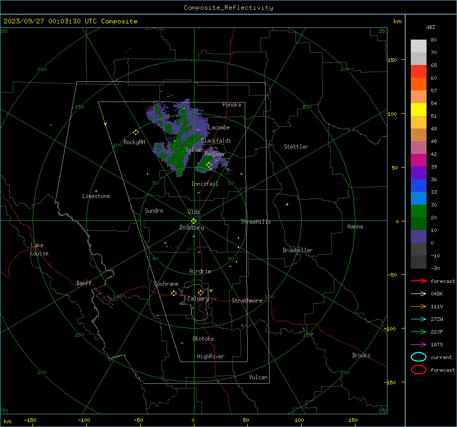The height and width of the screenshot is (427, 457).
Task: Click the Okotoks town label
Action: tap(203, 339)
